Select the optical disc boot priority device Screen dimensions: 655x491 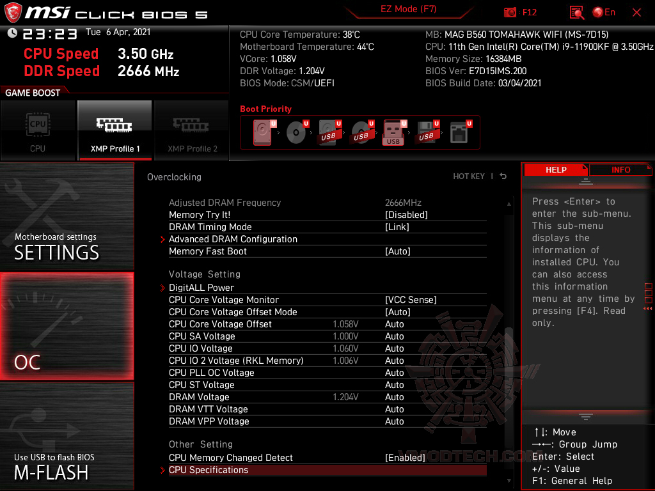pos(297,132)
